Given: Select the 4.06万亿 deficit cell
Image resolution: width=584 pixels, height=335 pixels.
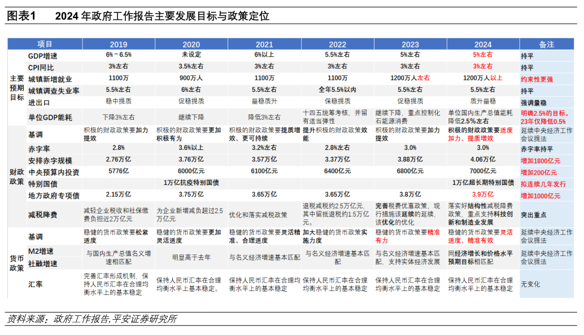Looking at the screenshot, I should coord(482,161).
